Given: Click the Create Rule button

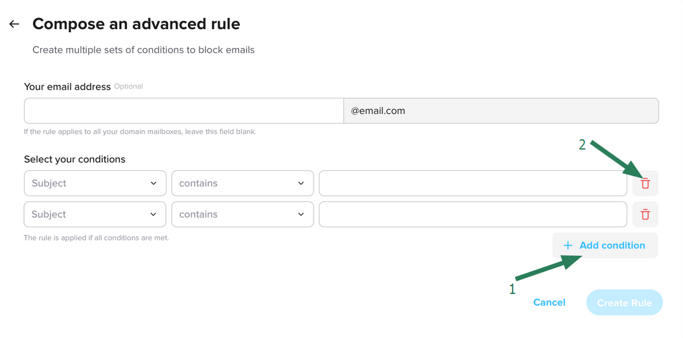Looking at the screenshot, I should point(624,303).
